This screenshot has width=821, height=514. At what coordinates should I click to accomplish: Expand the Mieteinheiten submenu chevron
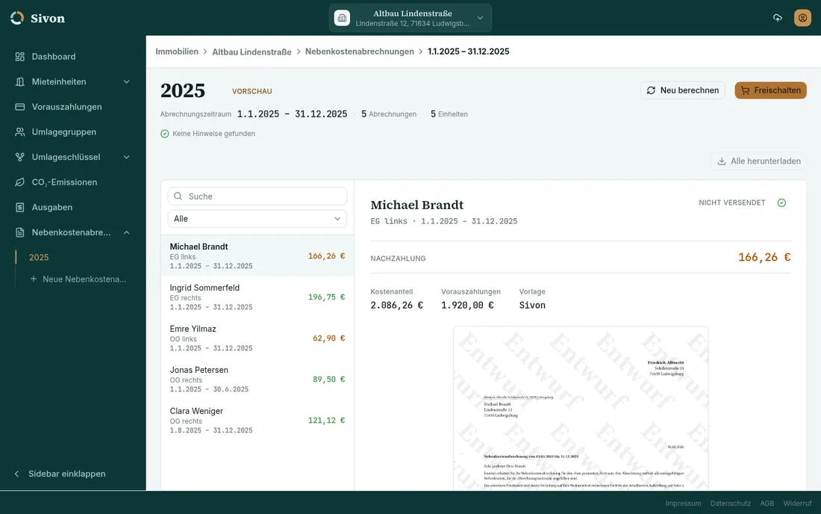pyautogui.click(x=126, y=81)
